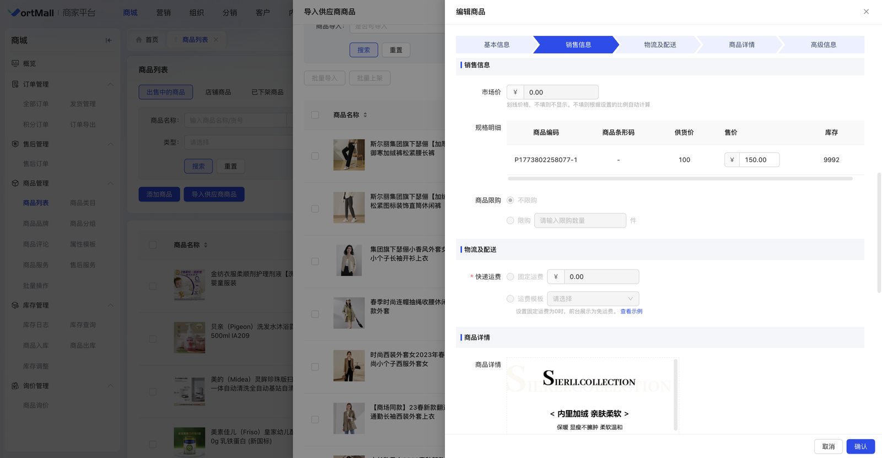Open the 查看示例 link

[631, 311]
